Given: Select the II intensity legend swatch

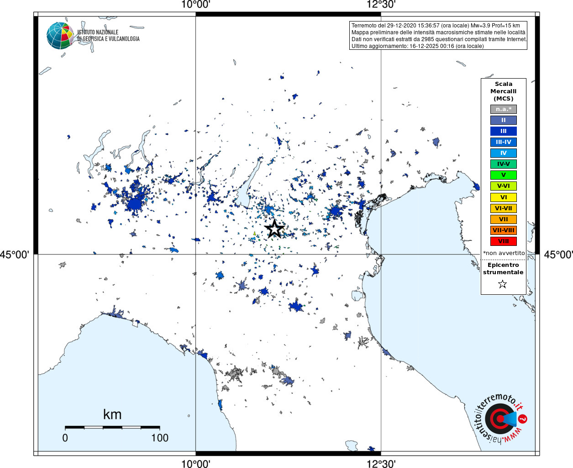Looking at the screenshot, I should coord(504,120).
